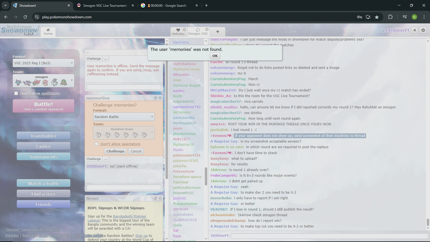The width and height of the screenshot is (430, 242).
Task: Open the VGC 2025 Reg I format dropdown
Action: [44, 63]
